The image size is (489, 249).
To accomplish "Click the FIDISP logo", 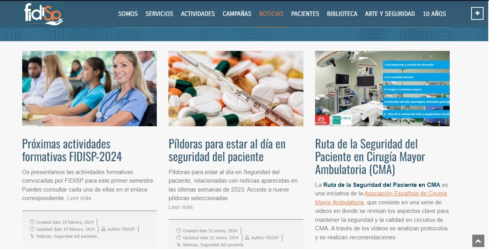I will coord(43,14).
